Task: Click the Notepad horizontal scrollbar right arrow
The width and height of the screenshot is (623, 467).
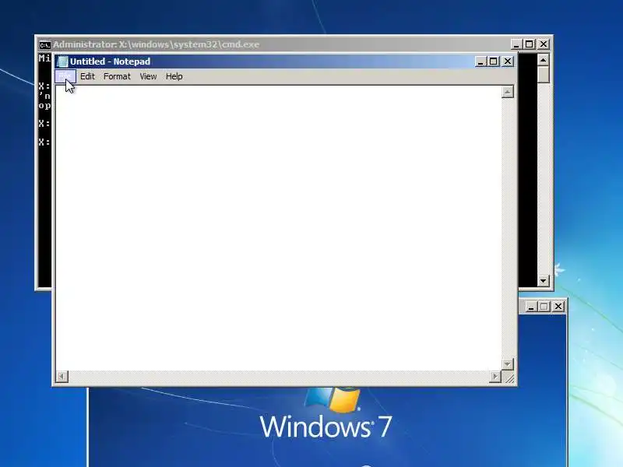Action: 495,377
